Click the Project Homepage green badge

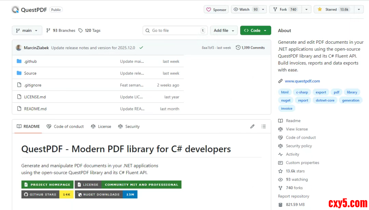pyautogui.click(x=47, y=185)
